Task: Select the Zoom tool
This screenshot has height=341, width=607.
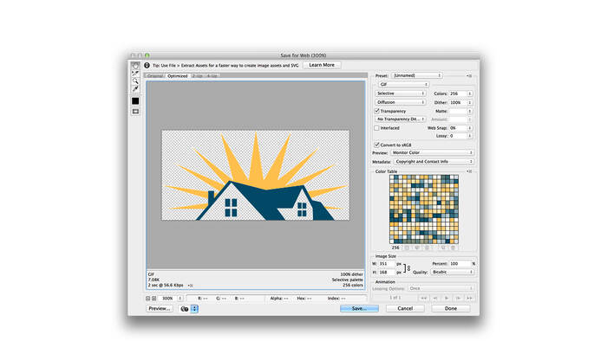Action: pos(135,81)
